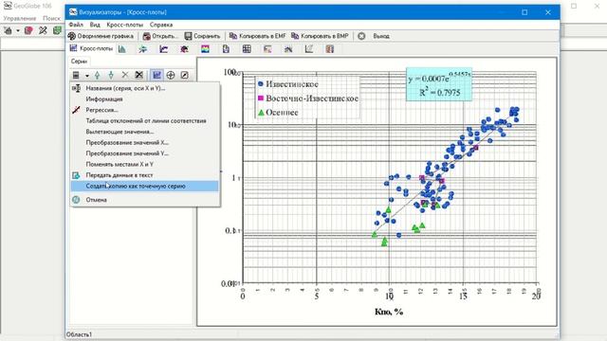Image resolution: width=607 pixels, height=341 pixels.
Task: Click the Область1 status bar label
Action: pos(80,334)
